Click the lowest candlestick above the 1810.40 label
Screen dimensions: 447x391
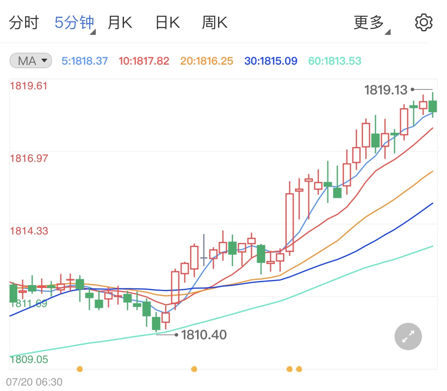pos(156,323)
